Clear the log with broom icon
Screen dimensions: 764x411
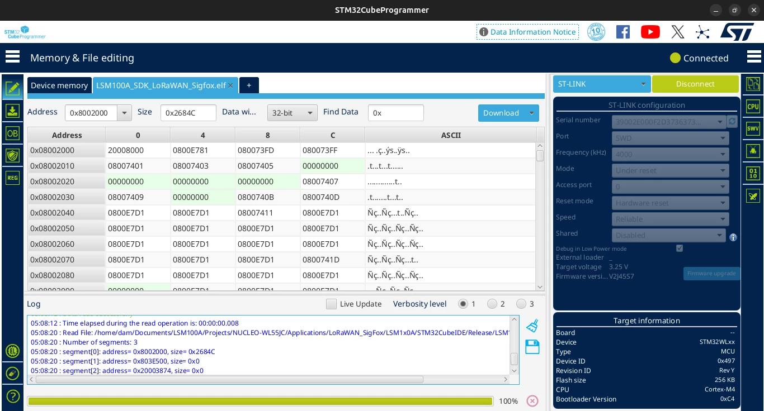(x=532, y=326)
